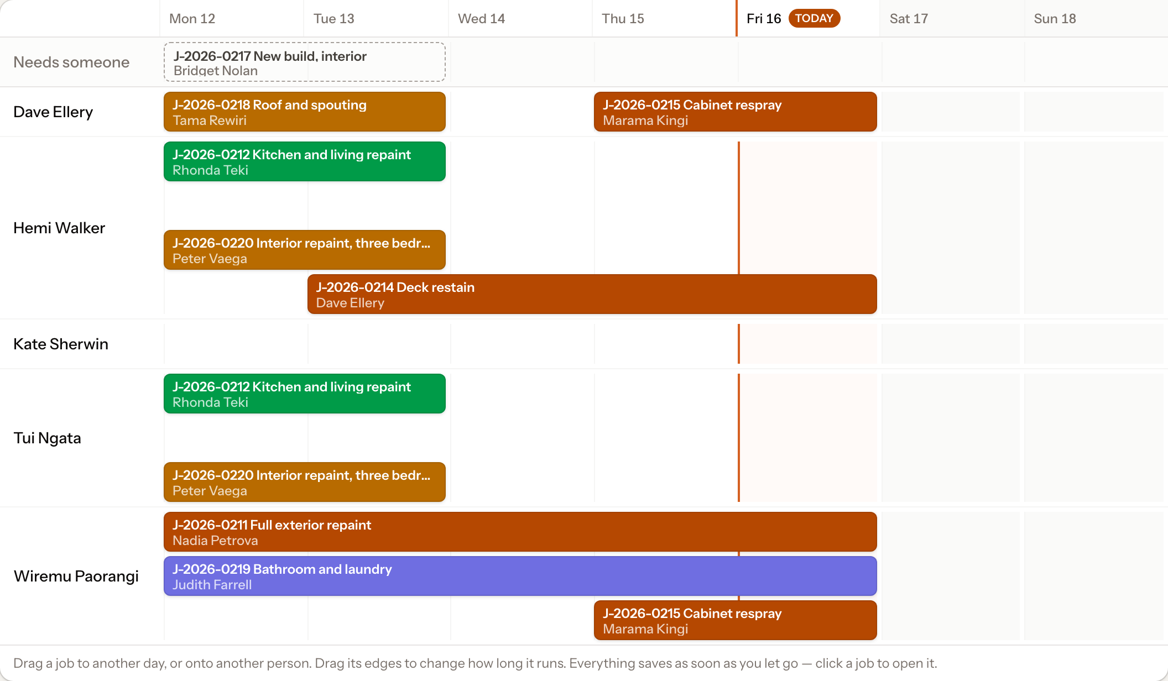1168x681 pixels.
Task: Click the Wiremu Paorangi row label
Action: (76, 576)
